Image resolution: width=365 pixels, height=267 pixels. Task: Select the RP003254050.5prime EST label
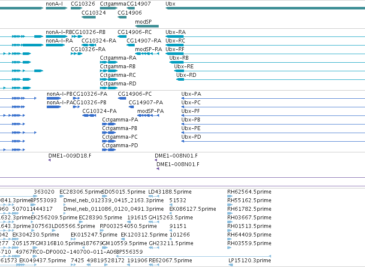128,226
